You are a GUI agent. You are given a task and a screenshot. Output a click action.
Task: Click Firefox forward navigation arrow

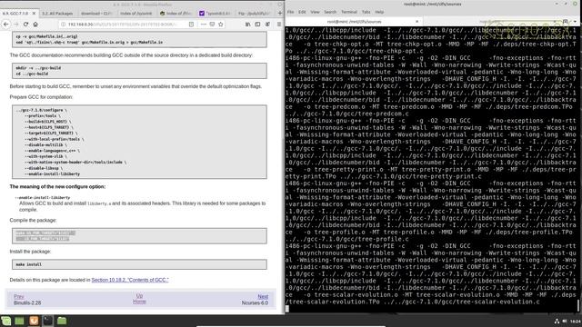coord(16,25)
